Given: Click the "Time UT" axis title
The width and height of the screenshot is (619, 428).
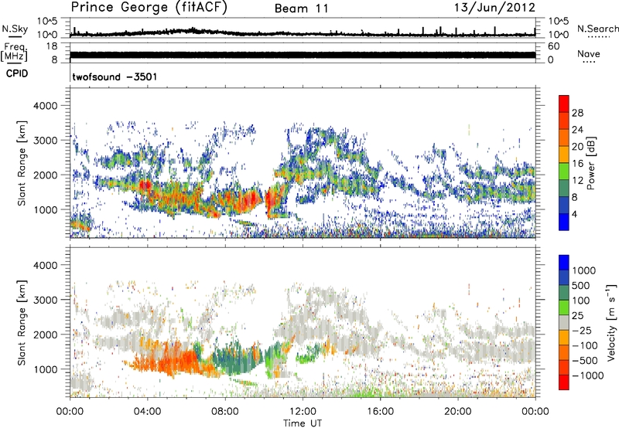Looking at the screenshot, I should (x=303, y=423).
